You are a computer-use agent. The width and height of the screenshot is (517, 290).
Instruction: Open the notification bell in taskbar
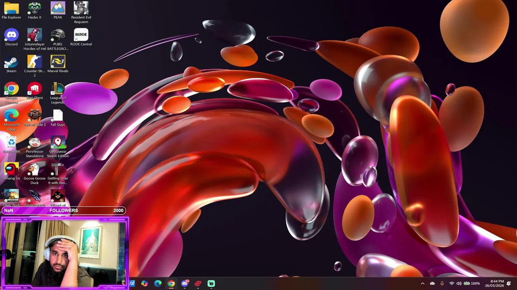(509, 284)
